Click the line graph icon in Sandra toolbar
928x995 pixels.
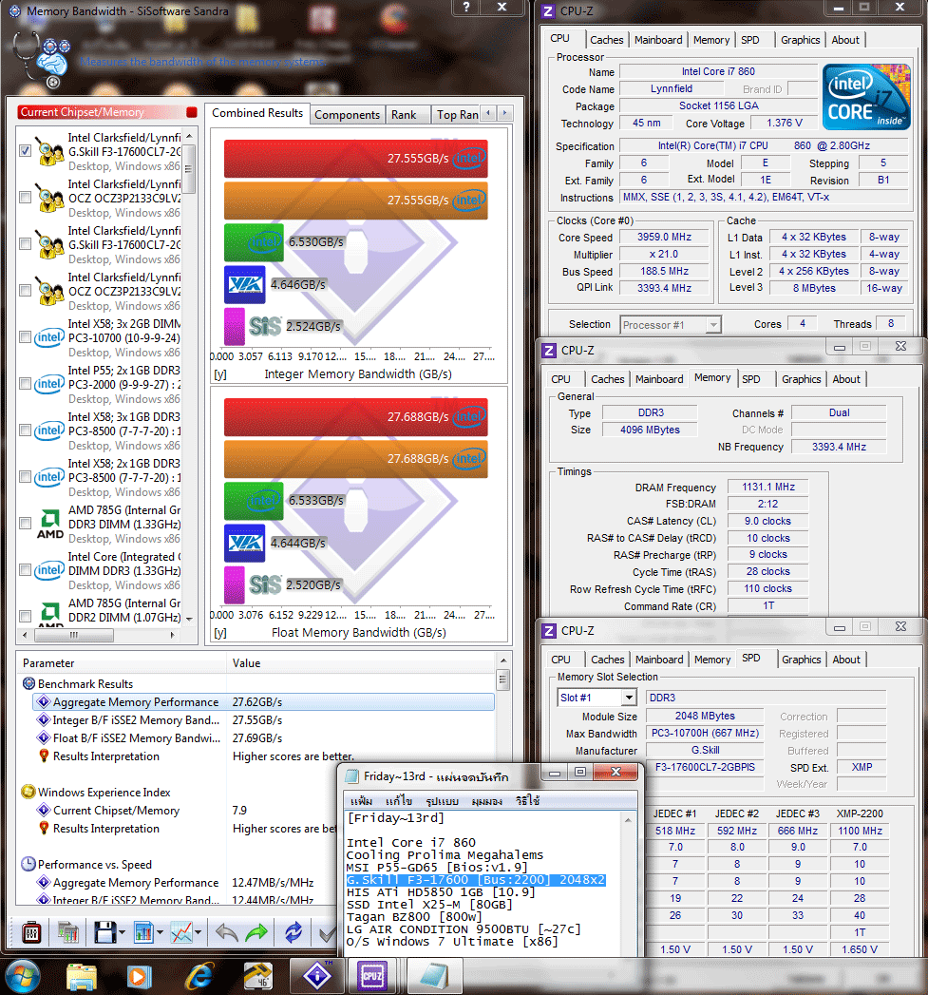181,932
